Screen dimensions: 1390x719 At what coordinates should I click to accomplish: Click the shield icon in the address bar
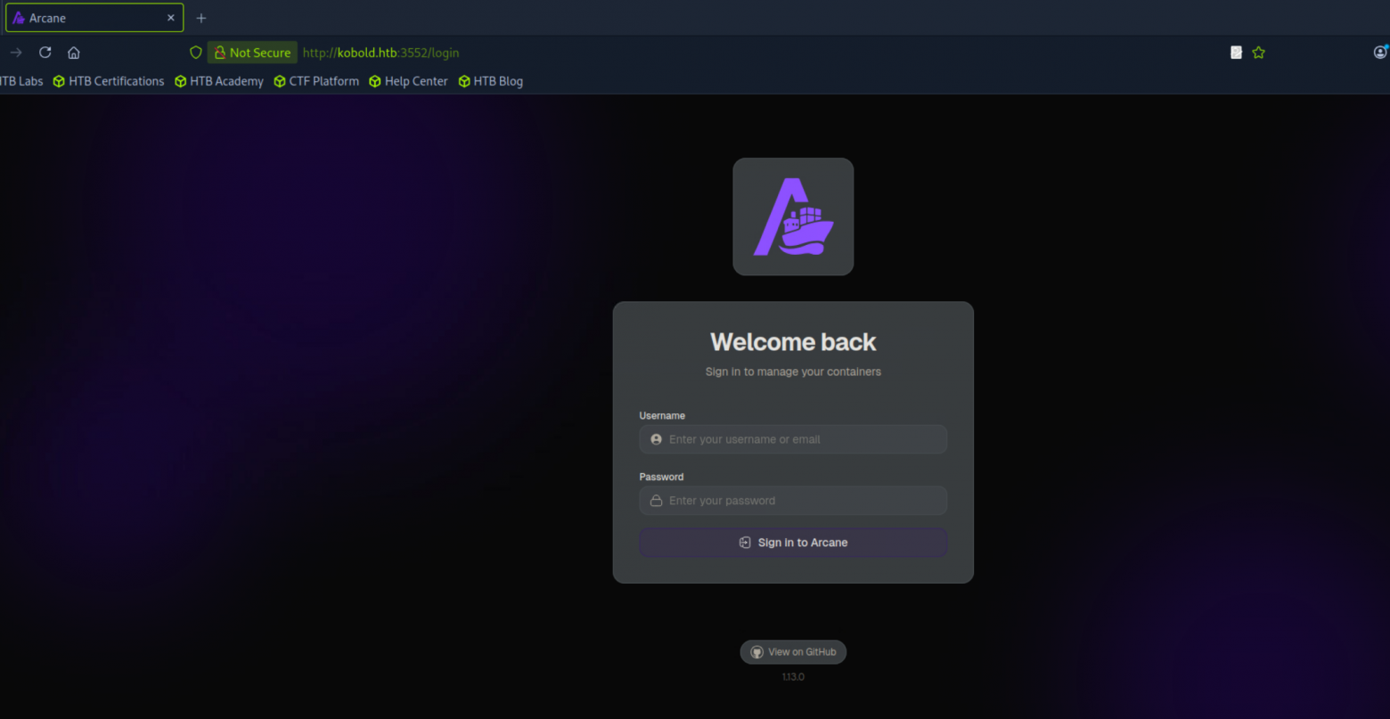[x=195, y=52]
